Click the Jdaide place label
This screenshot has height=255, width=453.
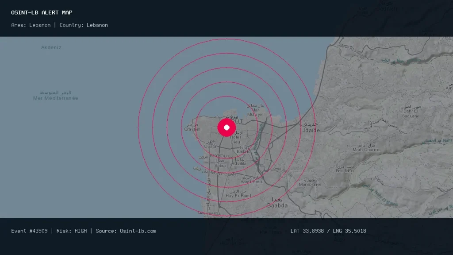(x=311, y=130)
